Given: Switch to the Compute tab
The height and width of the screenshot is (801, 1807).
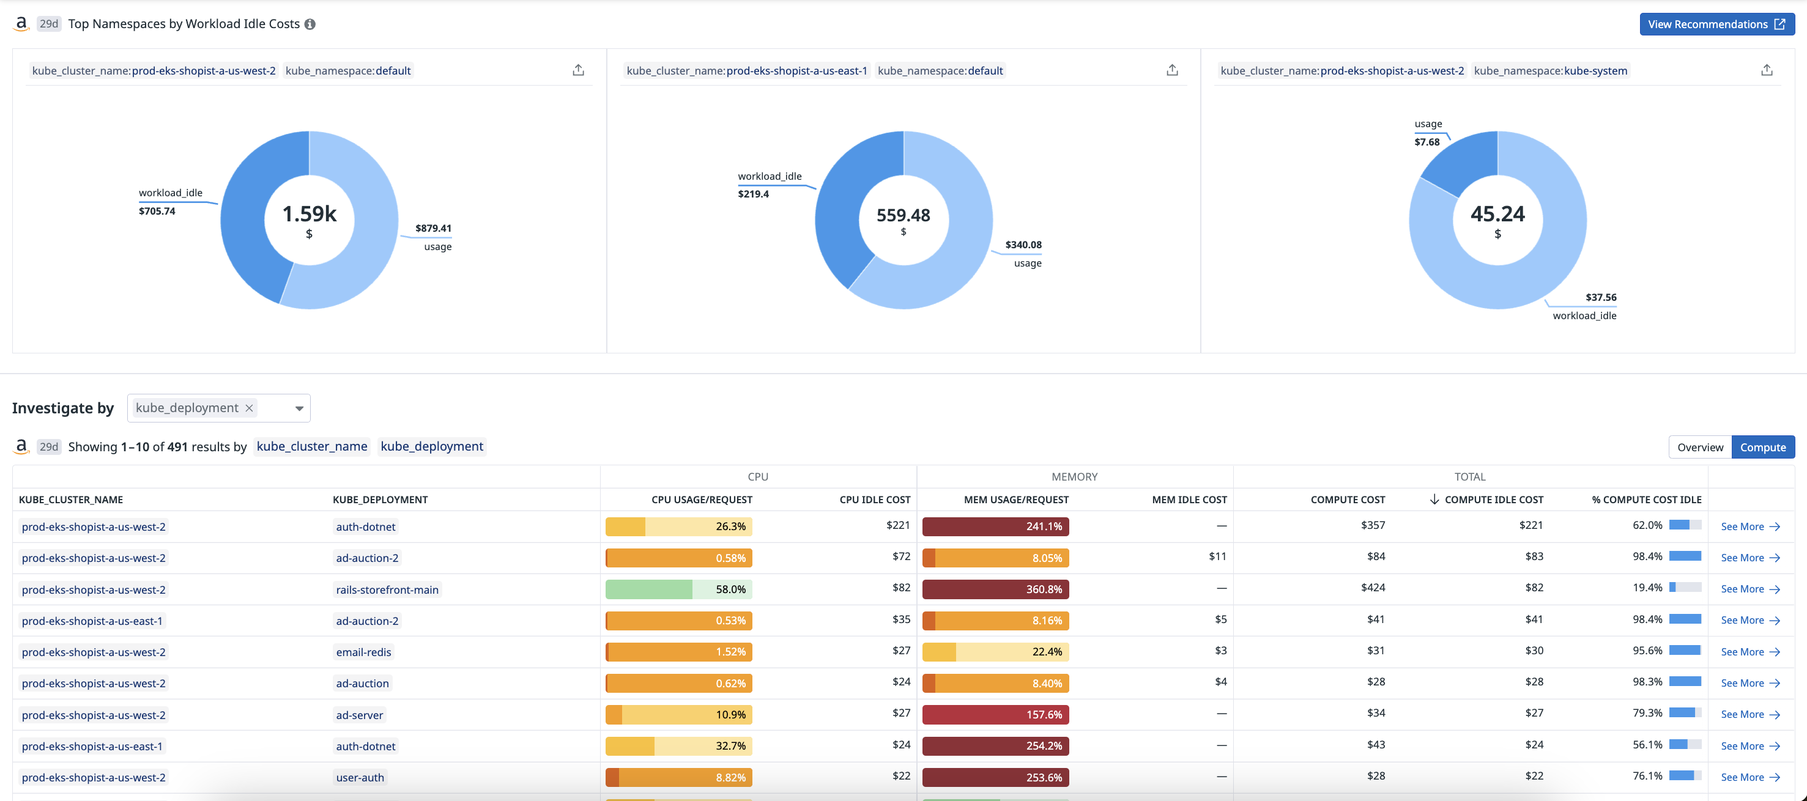Looking at the screenshot, I should pos(1762,447).
